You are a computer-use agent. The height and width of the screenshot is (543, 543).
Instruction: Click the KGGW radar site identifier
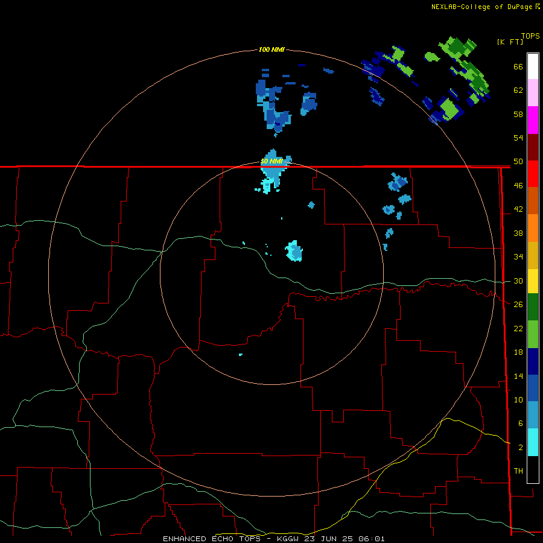point(287,539)
